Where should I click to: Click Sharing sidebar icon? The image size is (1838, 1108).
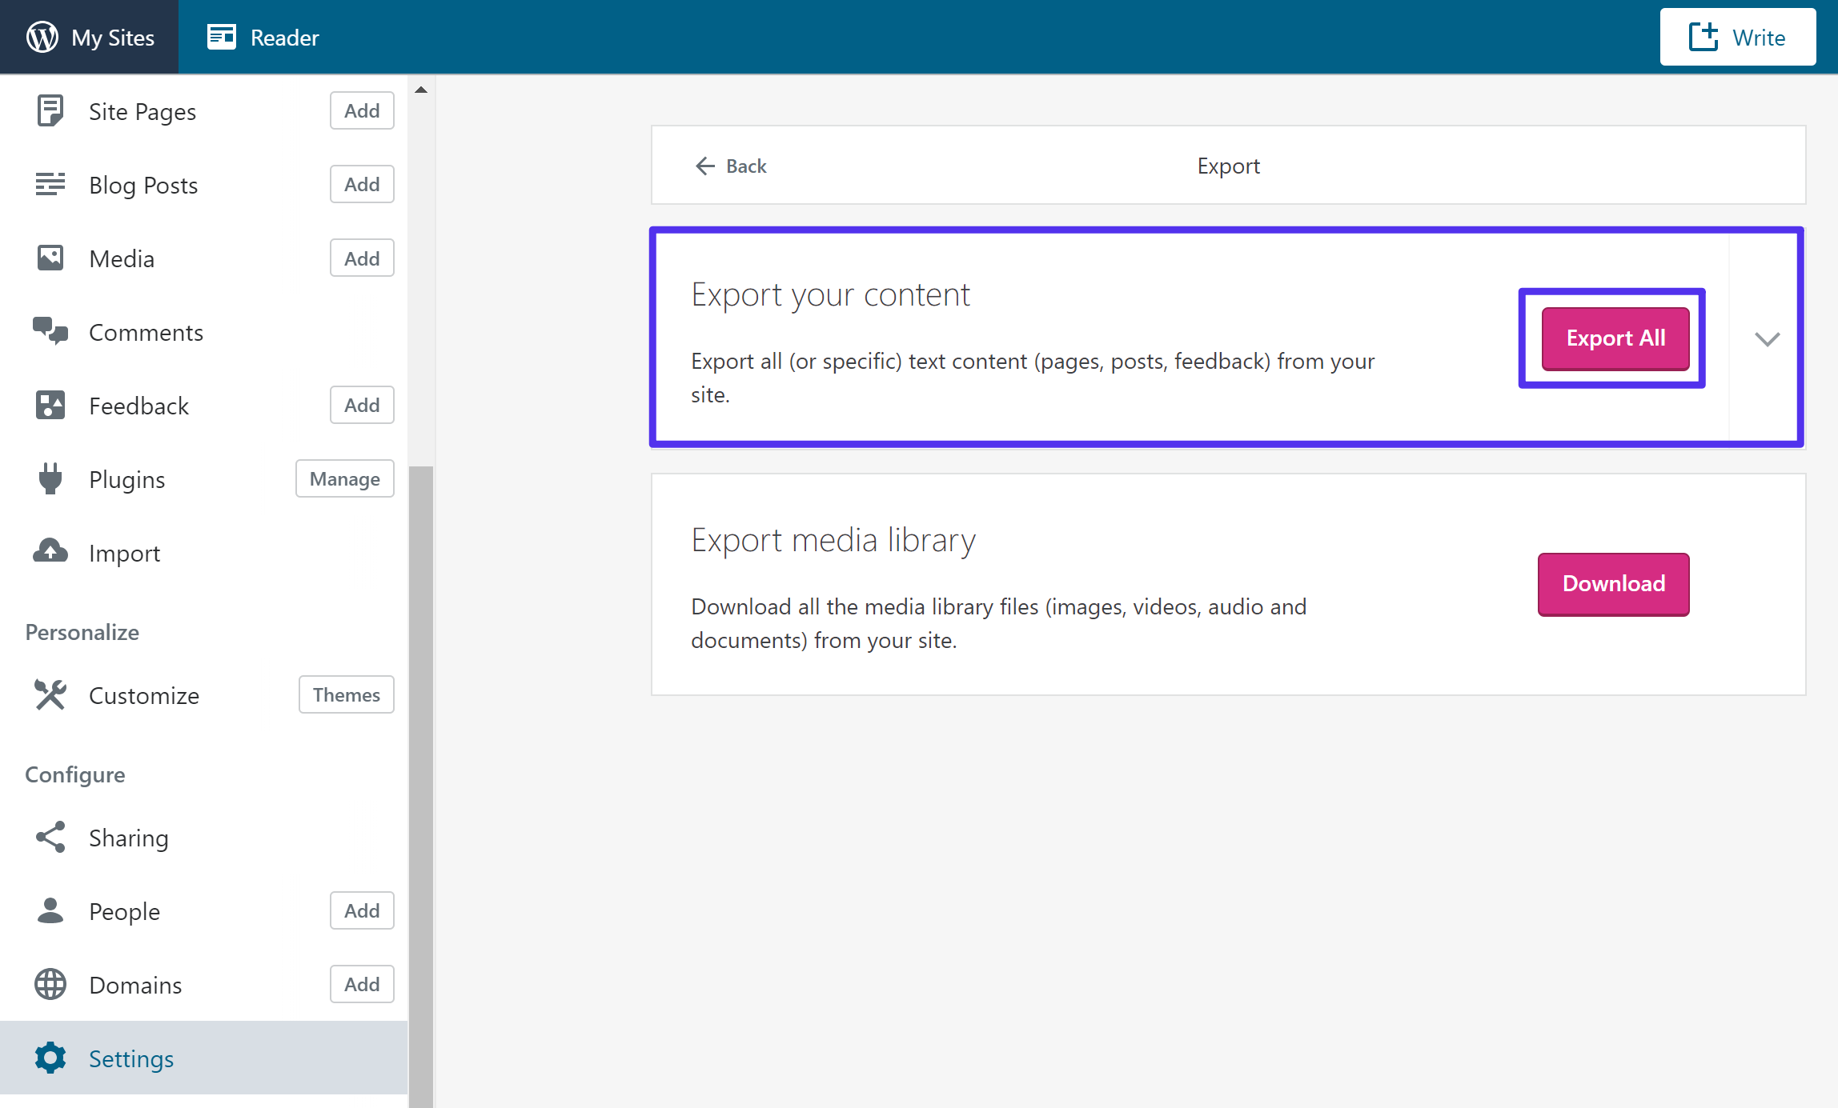tap(50, 838)
